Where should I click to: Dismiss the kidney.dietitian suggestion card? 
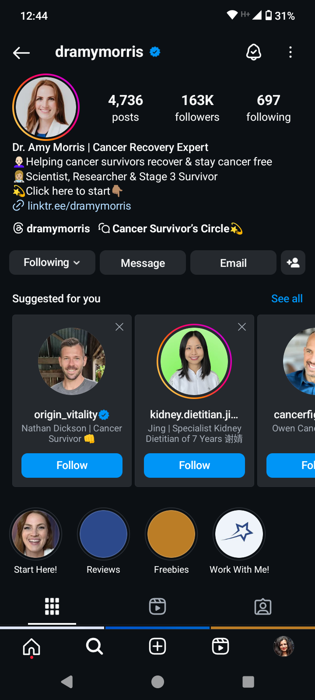[242, 327]
